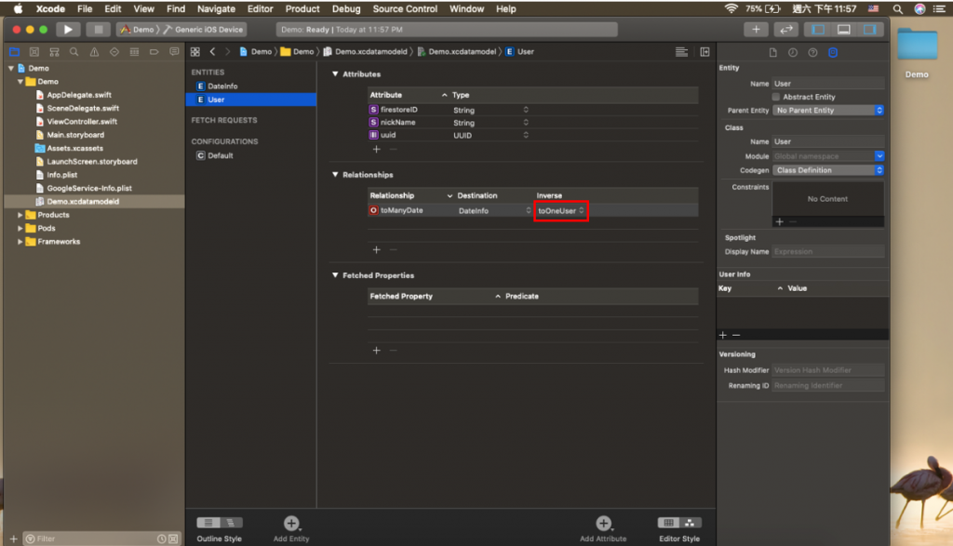The width and height of the screenshot is (953, 546).
Task: Show the Project navigator tab
Action: [15, 52]
